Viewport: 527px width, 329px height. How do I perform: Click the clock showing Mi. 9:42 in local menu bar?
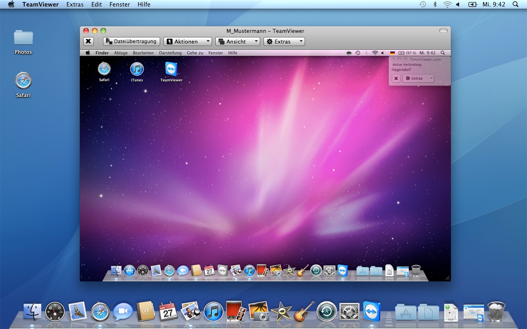click(x=494, y=5)
